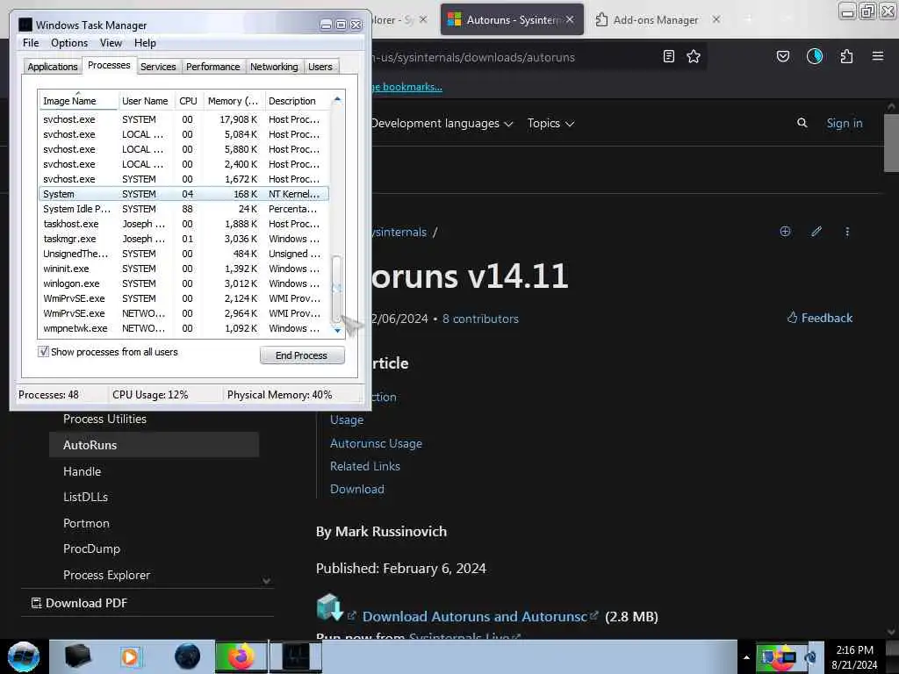This screenshot has width=899, height=674.
Task: Click the Task Manager title bar icon
Action: [x=25, y=25]
